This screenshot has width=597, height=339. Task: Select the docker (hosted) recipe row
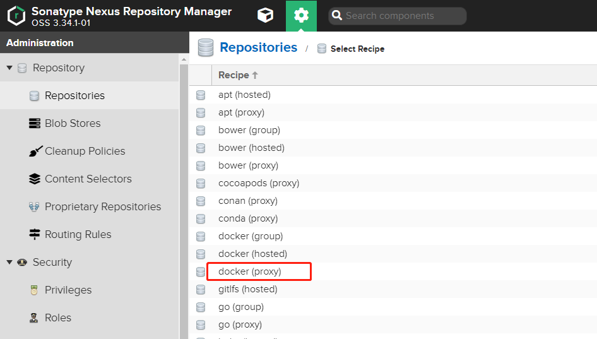[252, 254]
